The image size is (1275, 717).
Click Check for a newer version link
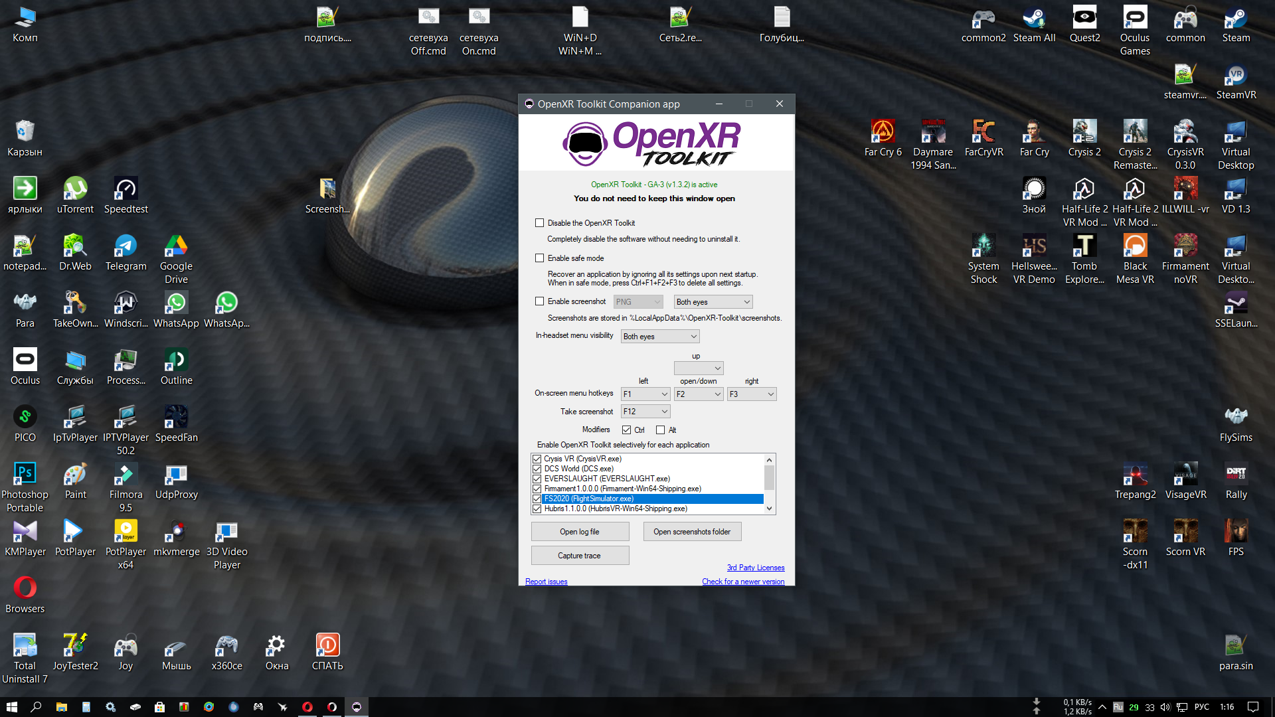tap(742, 582)
